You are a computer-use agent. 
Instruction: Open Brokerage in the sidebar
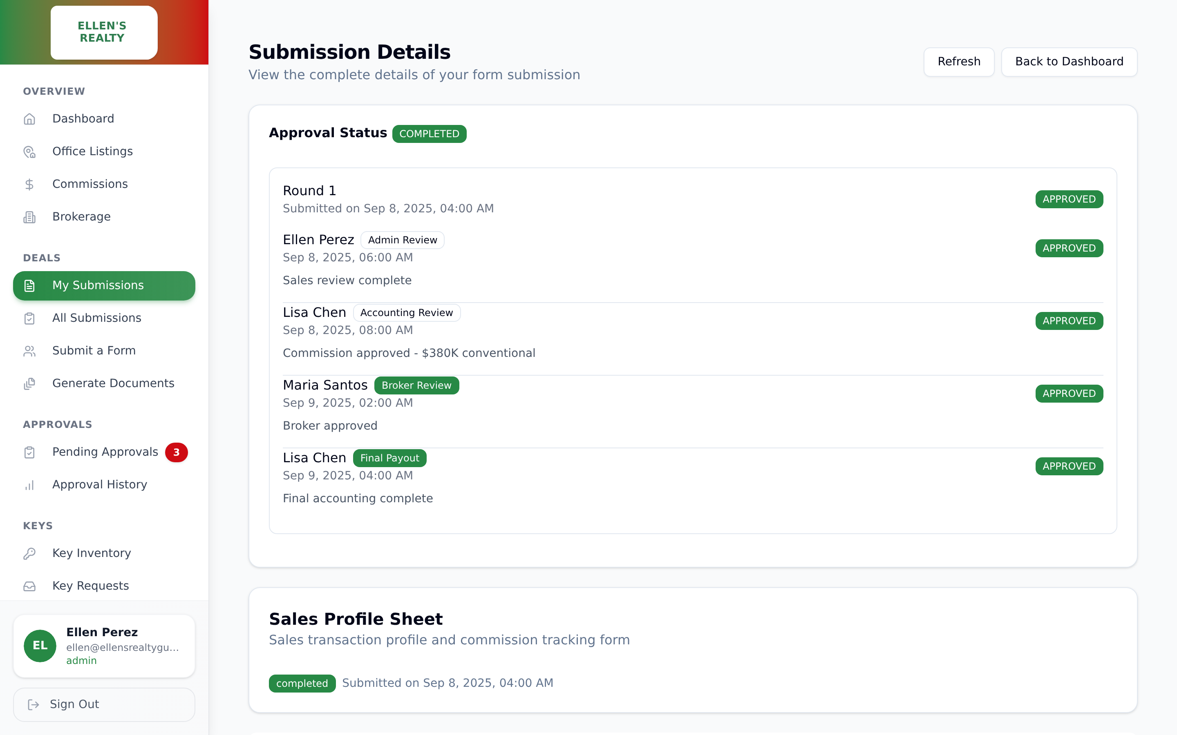104,216
